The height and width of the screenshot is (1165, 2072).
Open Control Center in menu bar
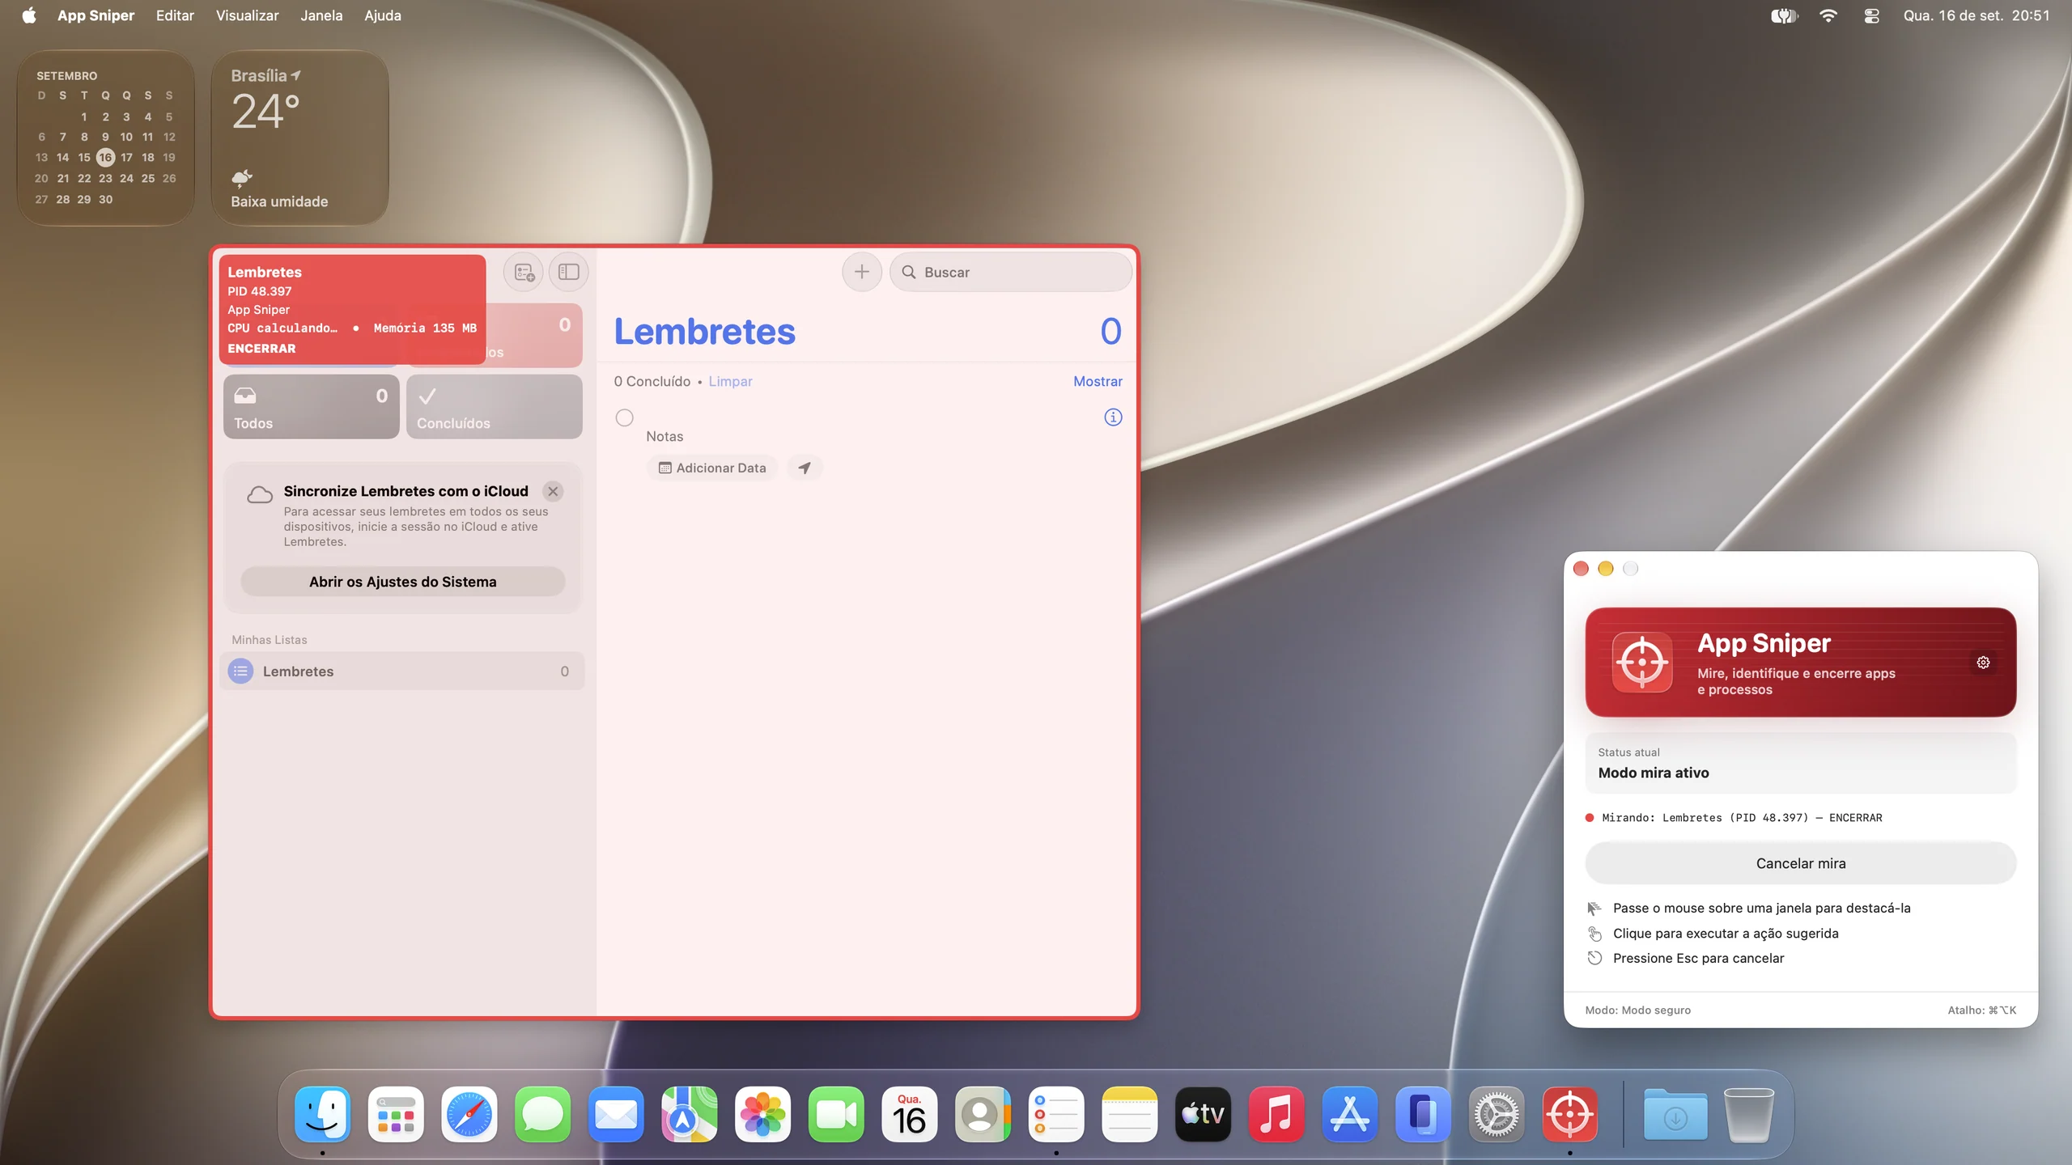(1871, 15)
